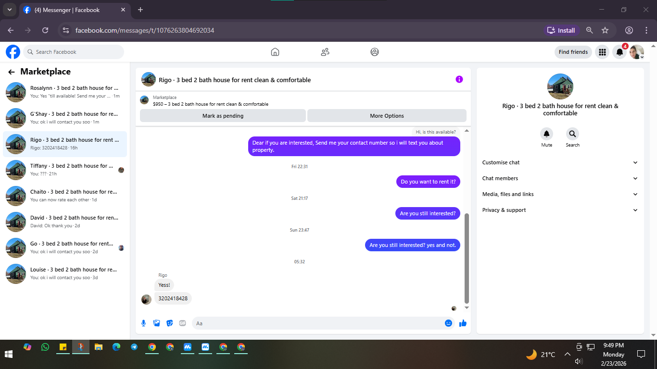Open emoji picker smiley icon
The width and height of the screenshot is (657, 369).
coord(448,323)
